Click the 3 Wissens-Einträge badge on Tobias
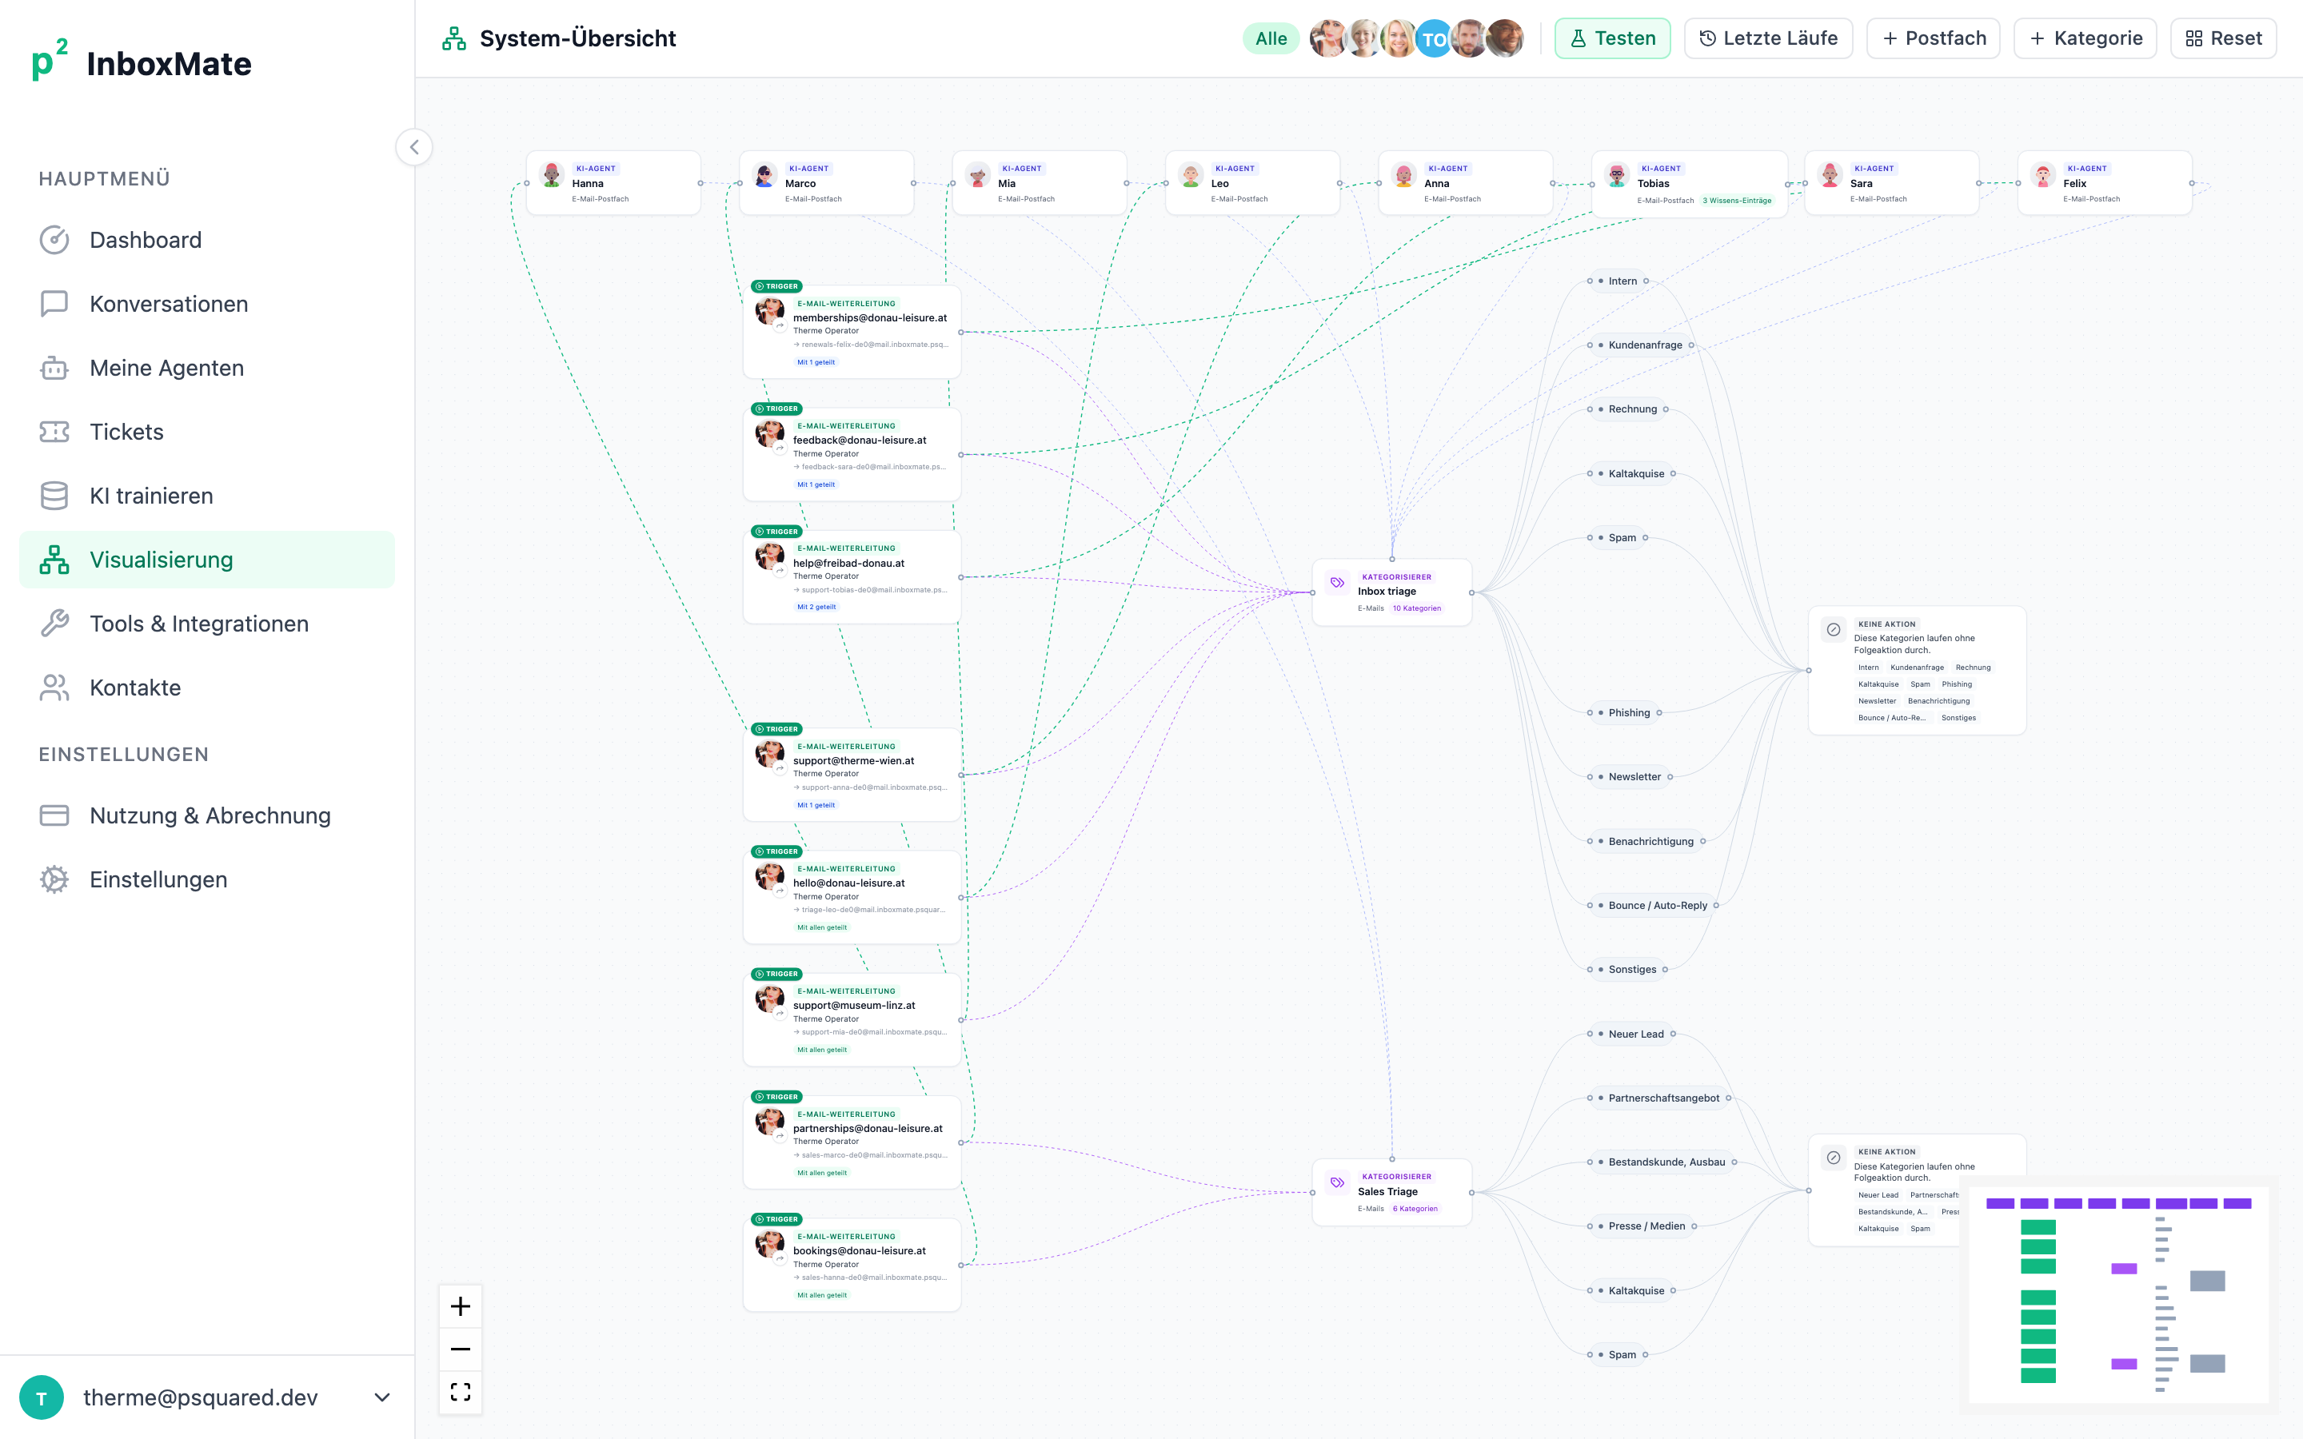This screenshot has width=2303, height=1439. [1737, 201]
